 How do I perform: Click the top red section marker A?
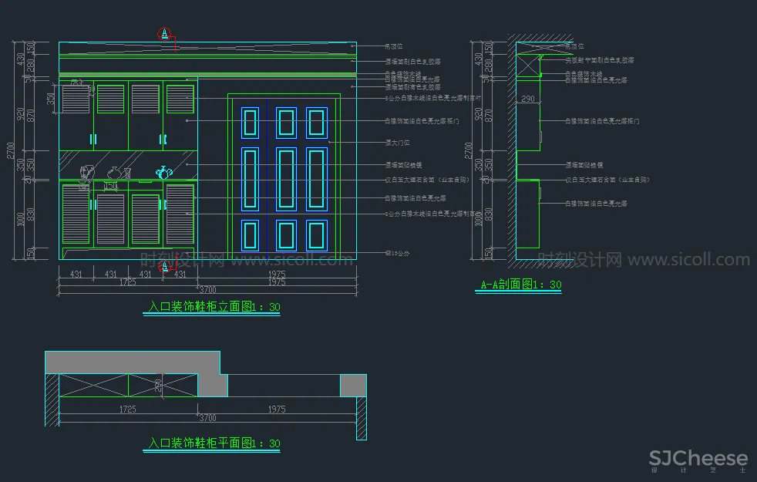point(163,33)
